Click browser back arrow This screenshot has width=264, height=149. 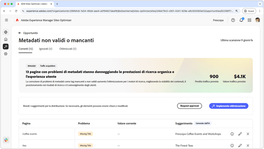pyautogui.click(x=4, y=11)
